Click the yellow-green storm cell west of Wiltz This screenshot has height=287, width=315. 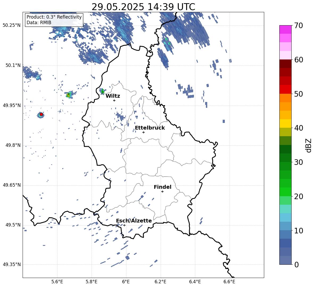(x=69, y=95)
